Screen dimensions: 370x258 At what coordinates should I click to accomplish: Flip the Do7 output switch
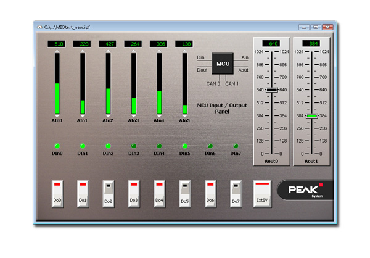pos(236,193)
